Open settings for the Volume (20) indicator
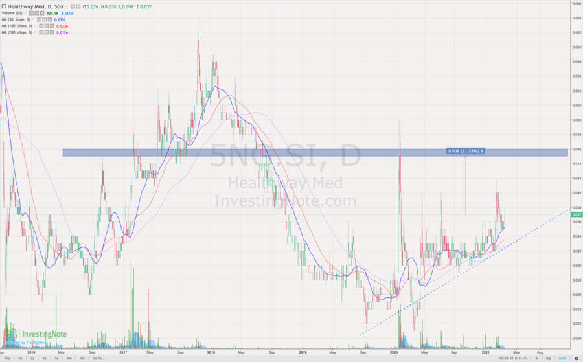Image resolution: width=583 pixels, height=362 pixels. tap(35, 12)
